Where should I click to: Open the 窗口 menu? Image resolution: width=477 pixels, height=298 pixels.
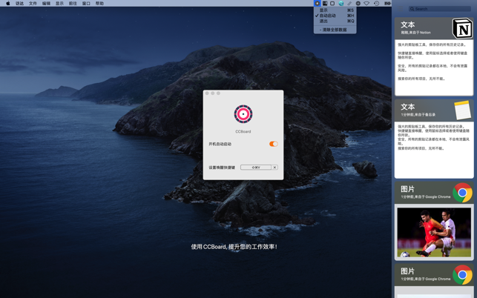86,4
